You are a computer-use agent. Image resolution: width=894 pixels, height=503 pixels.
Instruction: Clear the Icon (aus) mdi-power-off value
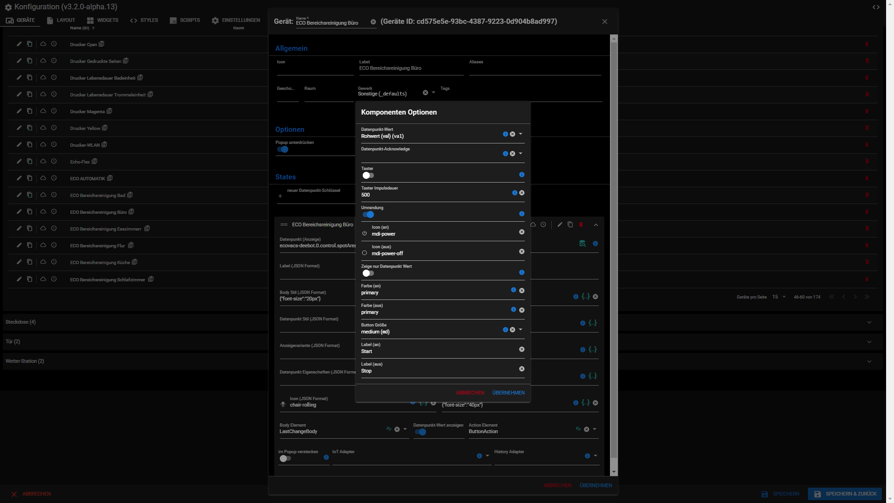point(521,251)
